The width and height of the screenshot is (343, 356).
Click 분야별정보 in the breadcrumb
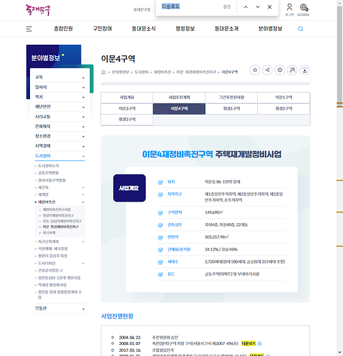(x=120, y=72)
